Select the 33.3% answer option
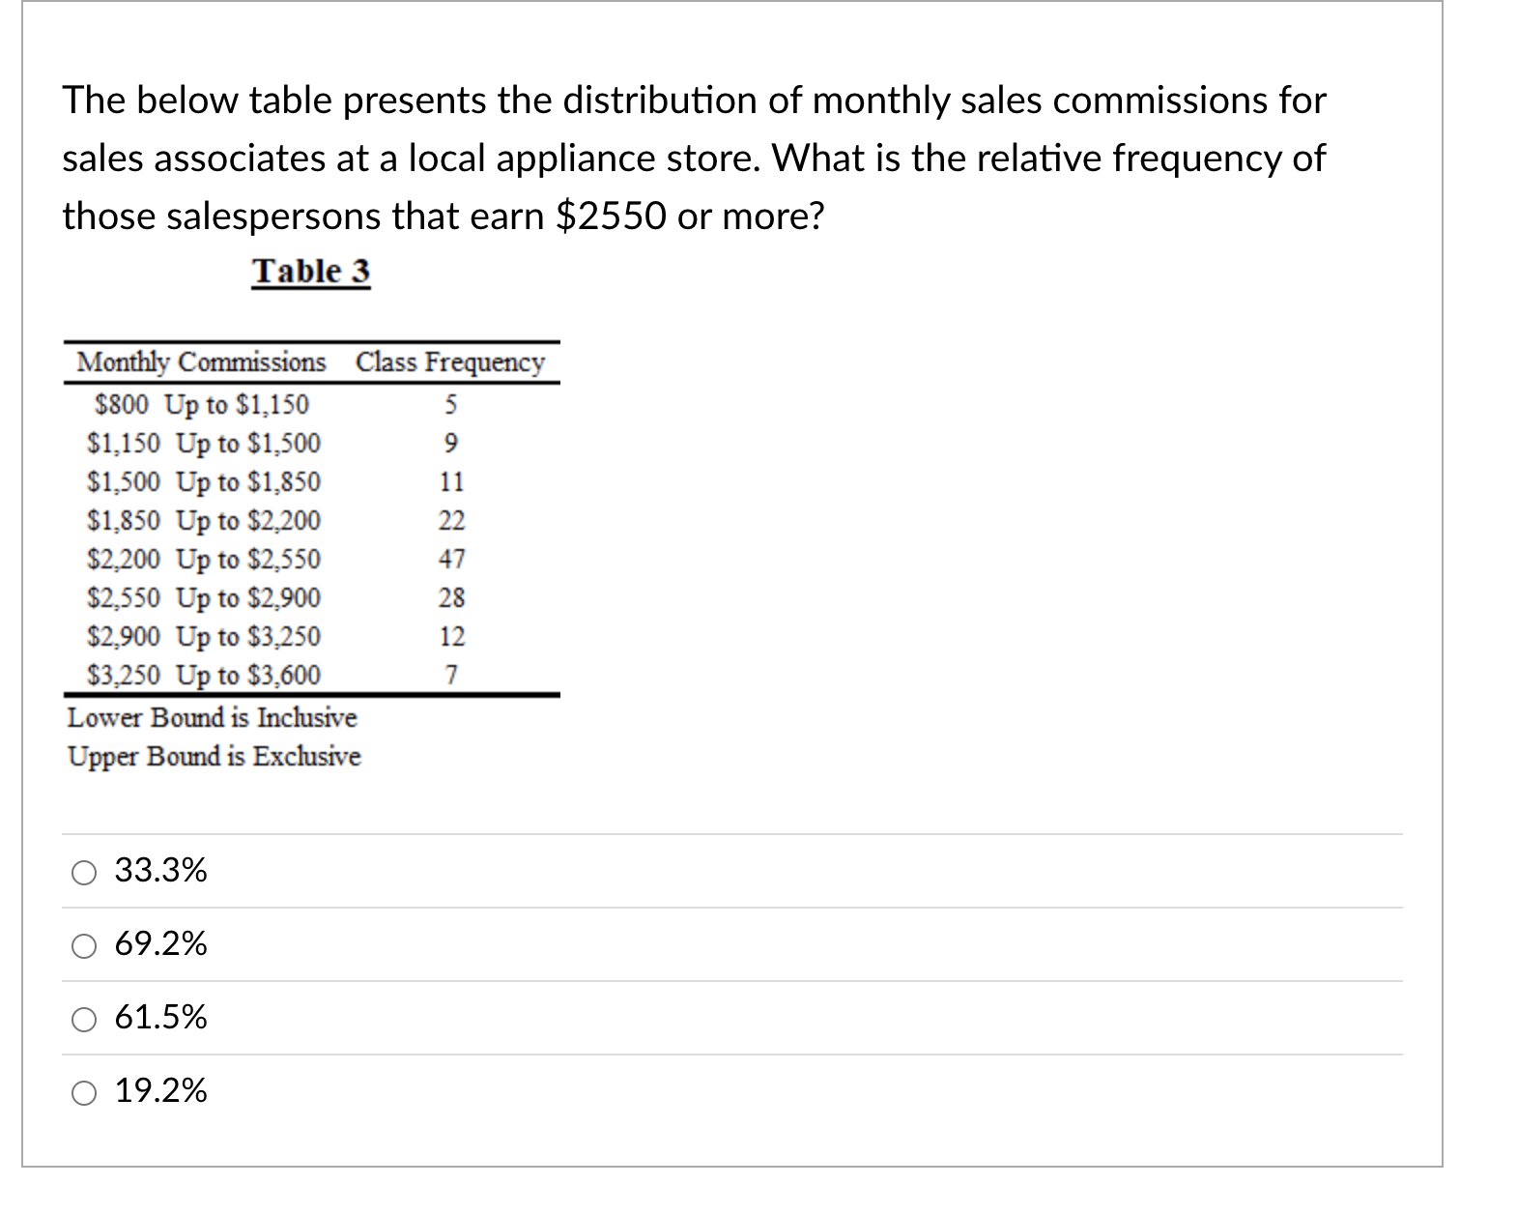The image size is (1517, 1214). point(85,871)
